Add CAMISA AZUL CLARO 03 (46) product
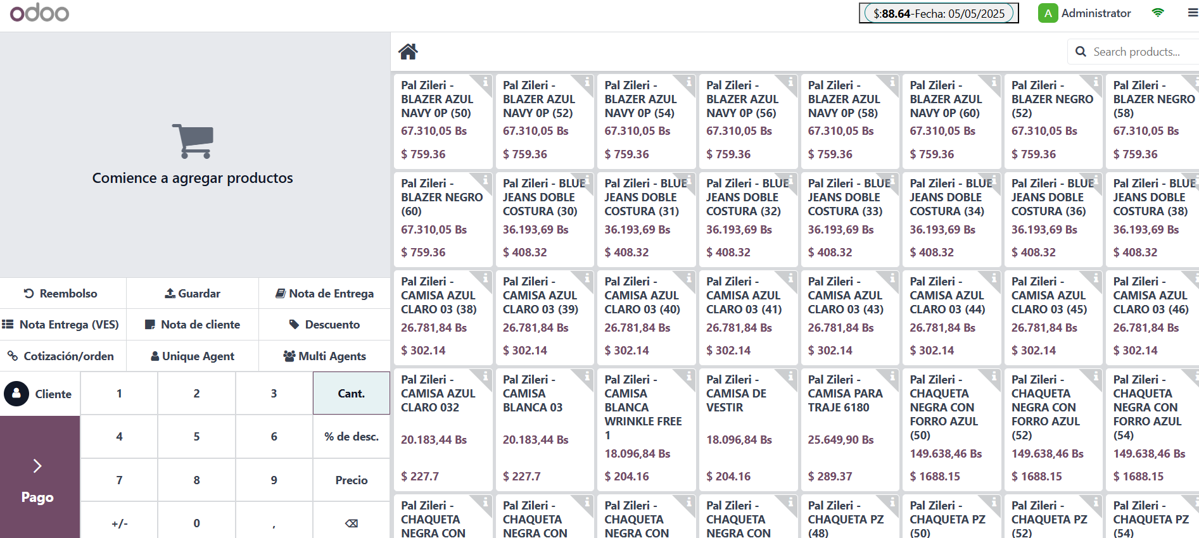The width and height of the screenshot is (1199, 538). [1152, 317]
